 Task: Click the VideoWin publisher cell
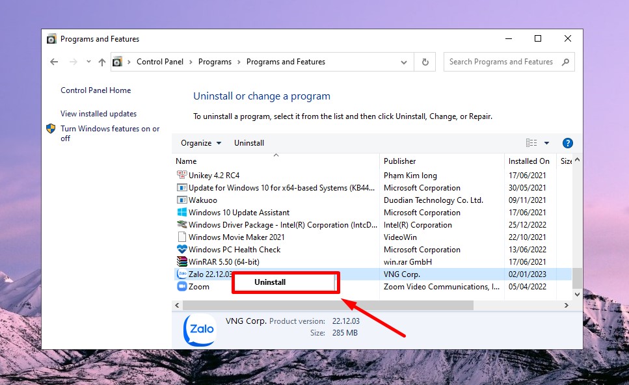[400, 237]
